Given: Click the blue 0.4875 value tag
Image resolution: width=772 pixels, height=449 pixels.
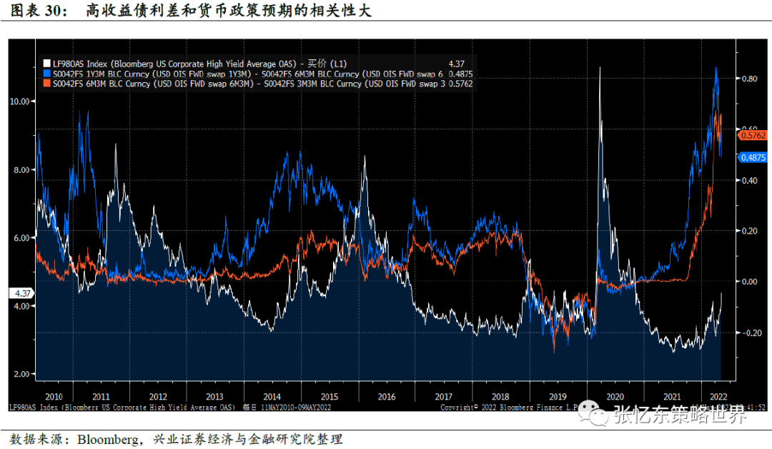Looking at the screenshot, I should (752, 157).
